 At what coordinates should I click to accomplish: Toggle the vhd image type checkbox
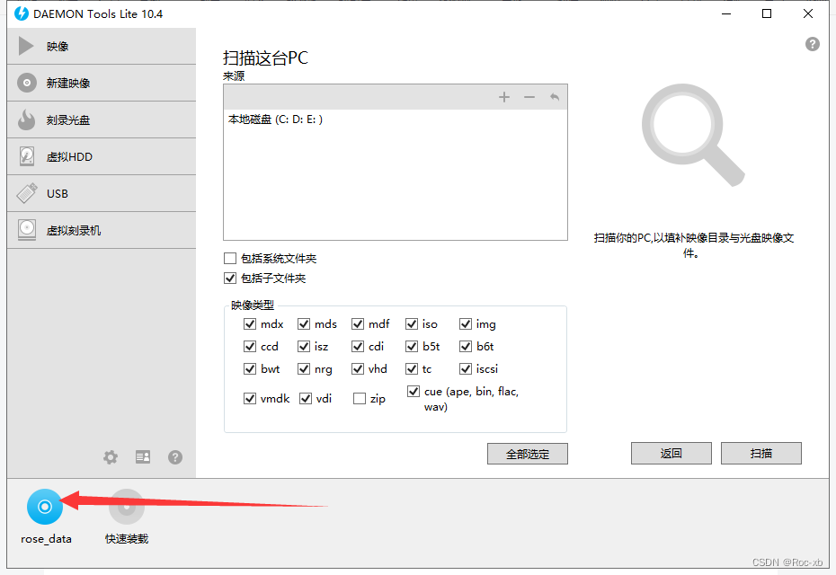tap(358, 368)
